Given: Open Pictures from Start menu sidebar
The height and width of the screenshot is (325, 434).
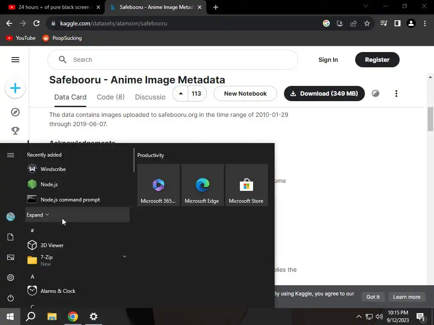Looking at the screenshot, I should point(11,257).
